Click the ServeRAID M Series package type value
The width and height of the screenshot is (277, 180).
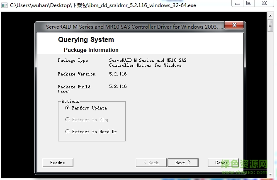148,63
